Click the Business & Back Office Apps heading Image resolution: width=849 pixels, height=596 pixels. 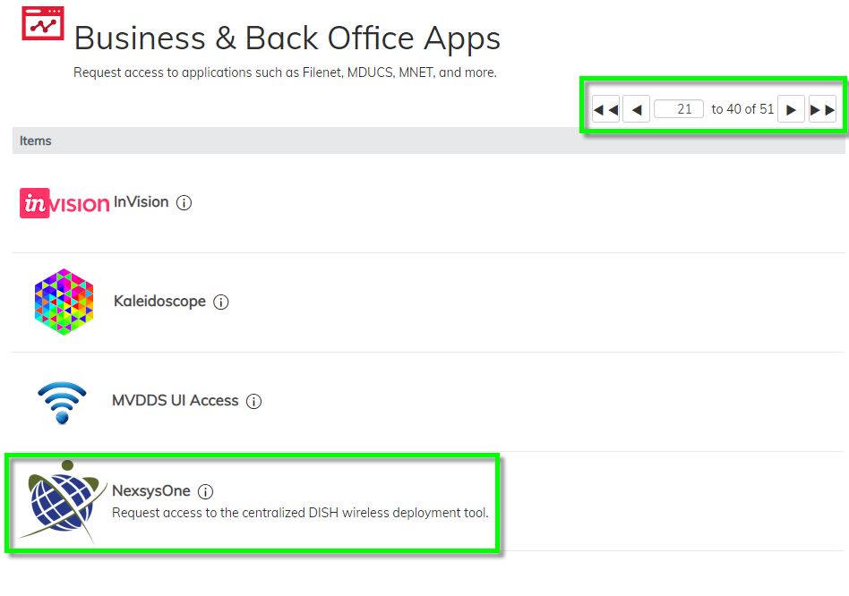coord(287,38)
